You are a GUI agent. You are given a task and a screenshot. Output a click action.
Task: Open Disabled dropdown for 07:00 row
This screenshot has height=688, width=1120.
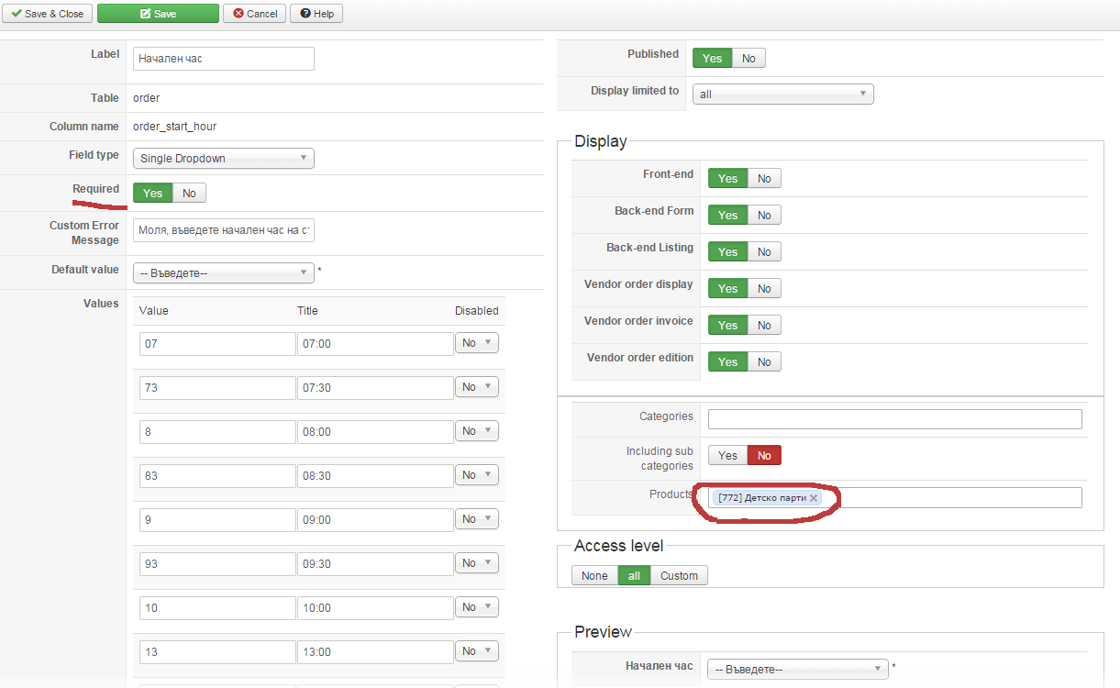(477, 343)
